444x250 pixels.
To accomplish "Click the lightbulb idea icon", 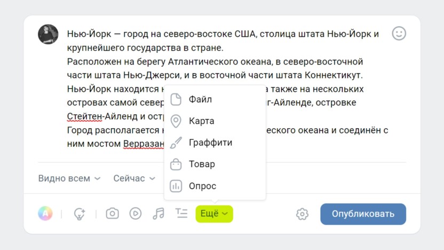I will click(80, 214).
